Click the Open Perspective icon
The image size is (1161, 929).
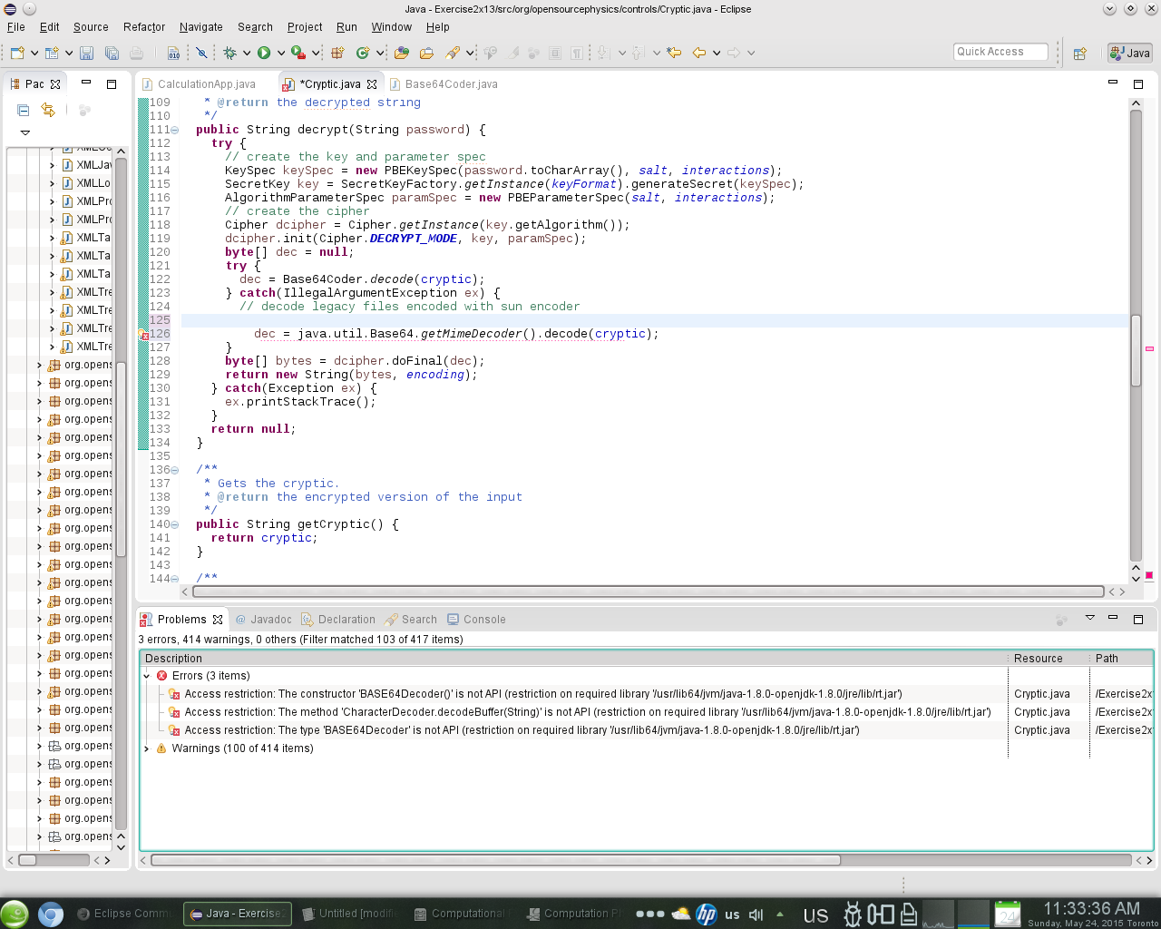(x=1079, y=54)
